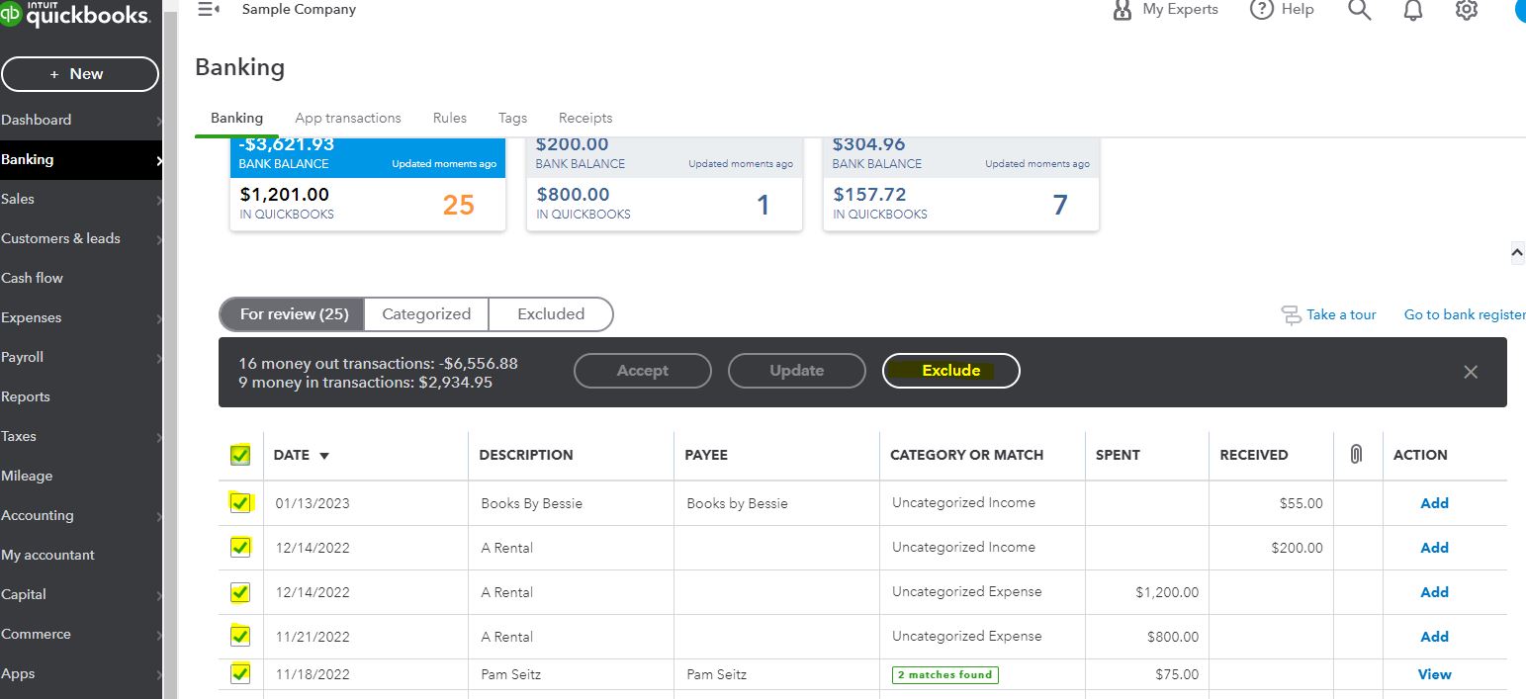1526x699 pixels.
Task: Add the $800.00 A Rental transaction
Action: click(x=1434, y=637)
